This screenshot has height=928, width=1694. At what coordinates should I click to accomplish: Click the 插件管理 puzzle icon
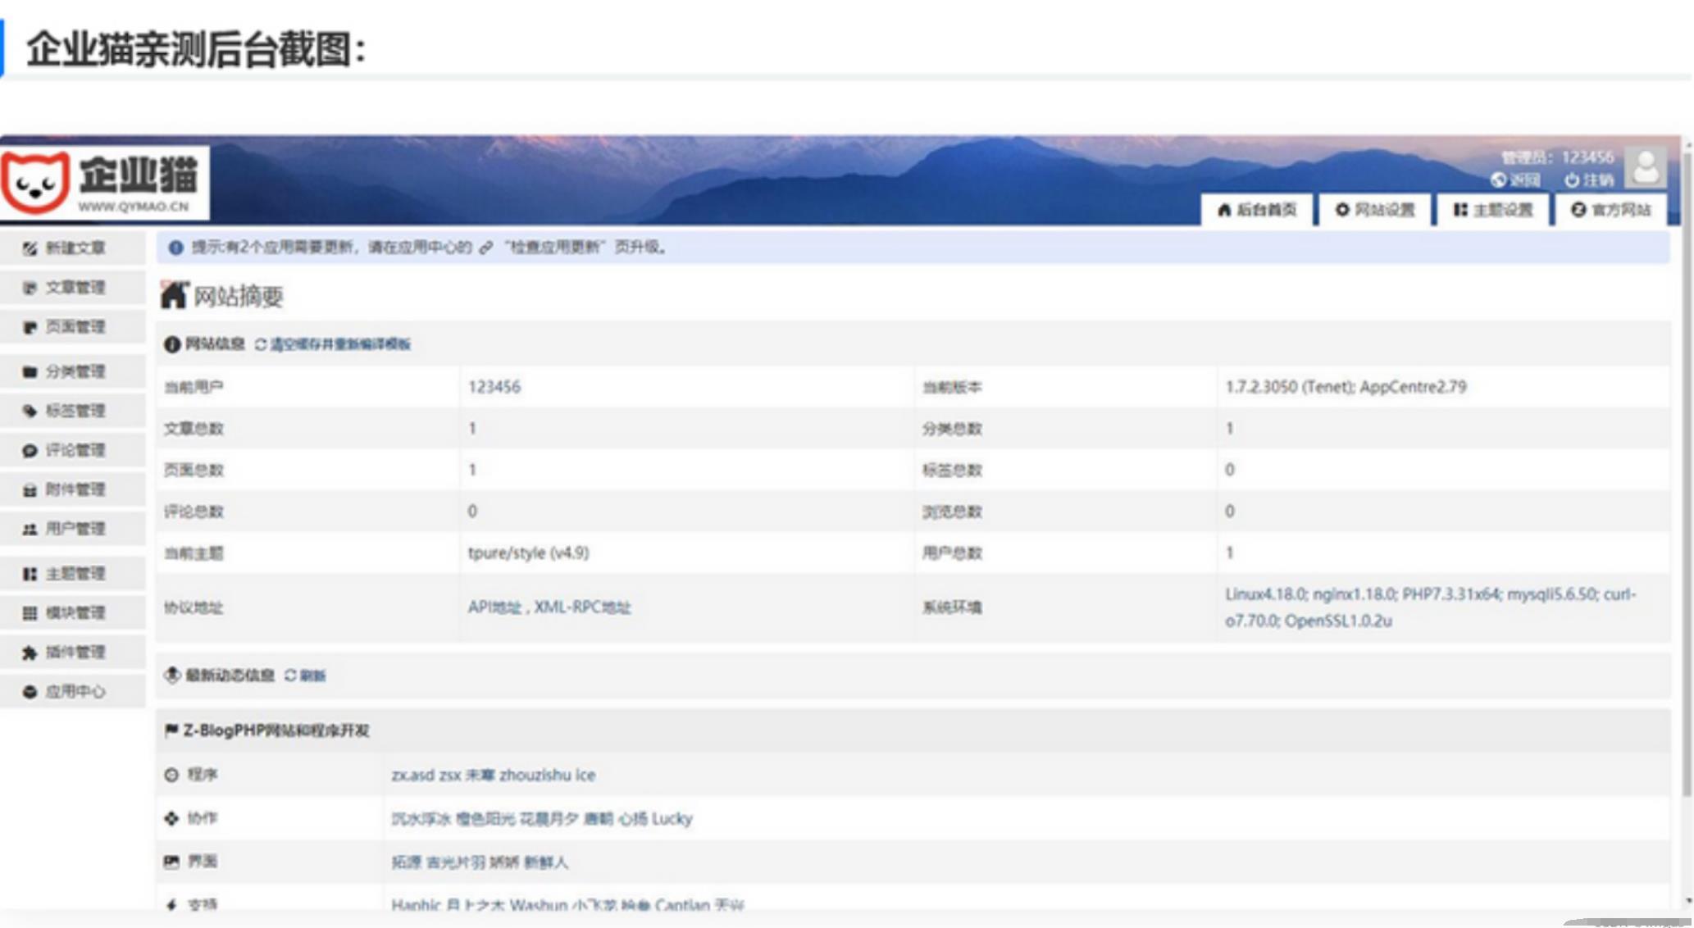click(x=30, y=653)
